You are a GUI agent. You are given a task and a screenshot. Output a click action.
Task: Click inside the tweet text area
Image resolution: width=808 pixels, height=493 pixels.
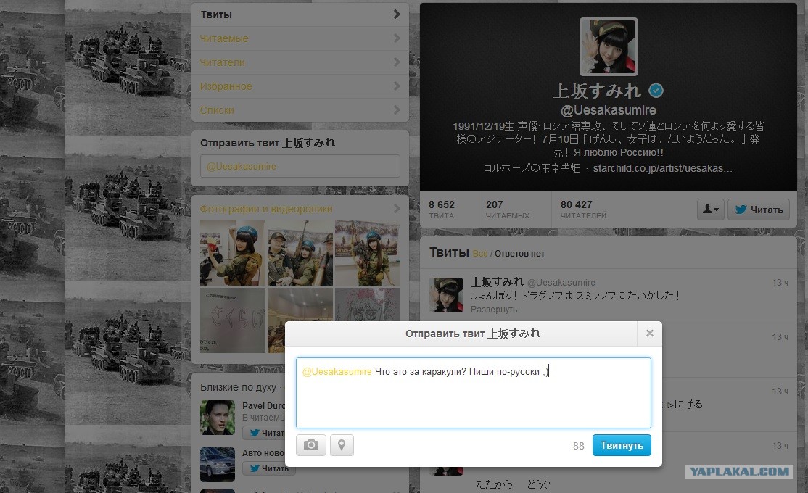pos(473,392)
